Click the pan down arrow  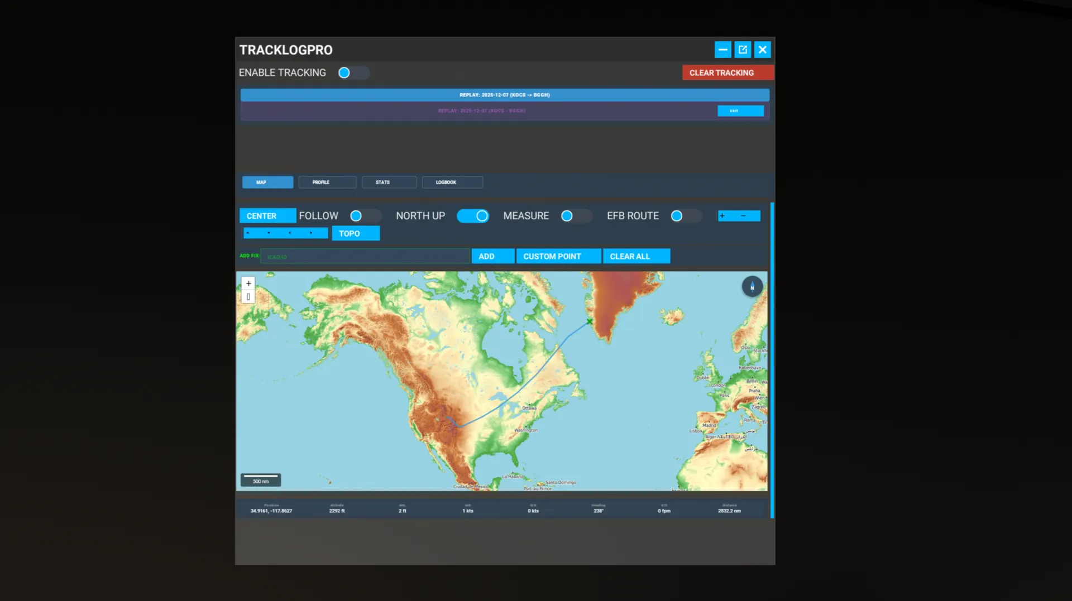click(x=269, y=233)
